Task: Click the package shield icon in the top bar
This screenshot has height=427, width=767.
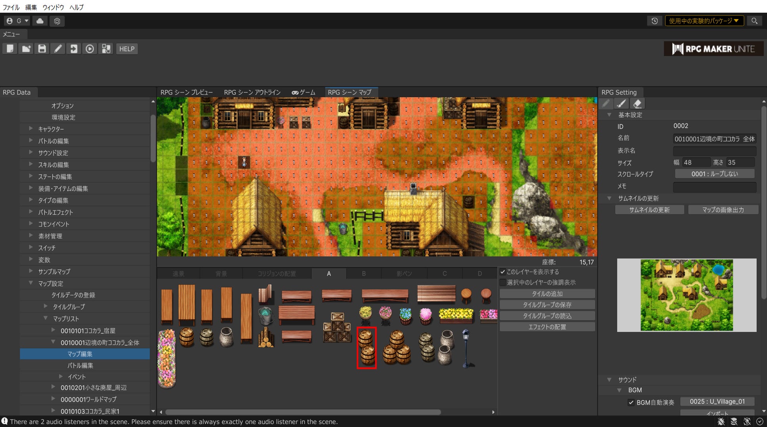Action: click(x=57, y=21)
